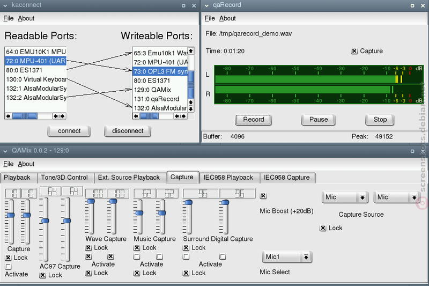Open the Mic1 dropdown for Mic Select
Image resolution: width=429 pixels, height=286 pixels.
[287, 256]
